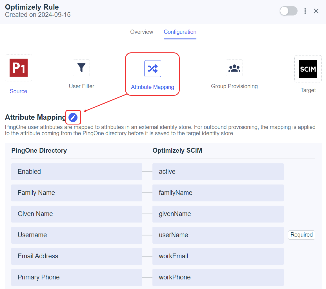The height and width of the screenshot is (289, 326).
Task: Select the Family Name attribute field
Action: [77, 193]
